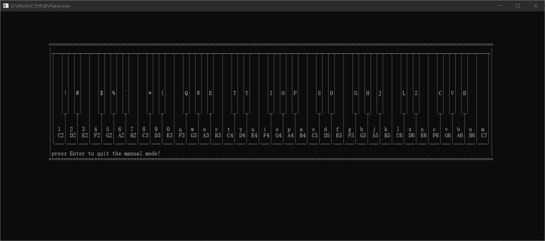
Task: Click the white key labeled F5
Action: (x=350, y=133)
